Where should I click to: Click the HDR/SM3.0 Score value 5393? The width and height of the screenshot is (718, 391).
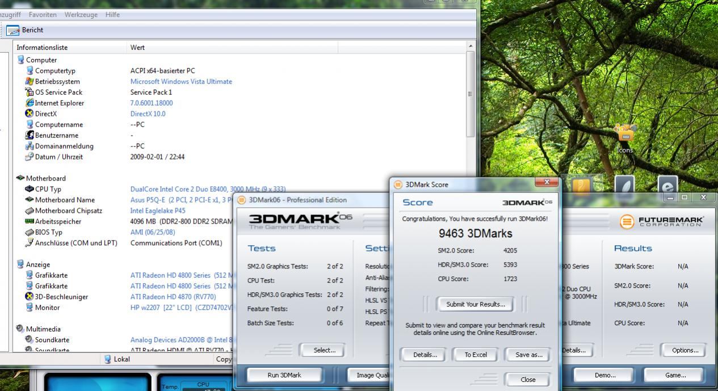click(510, 264)
